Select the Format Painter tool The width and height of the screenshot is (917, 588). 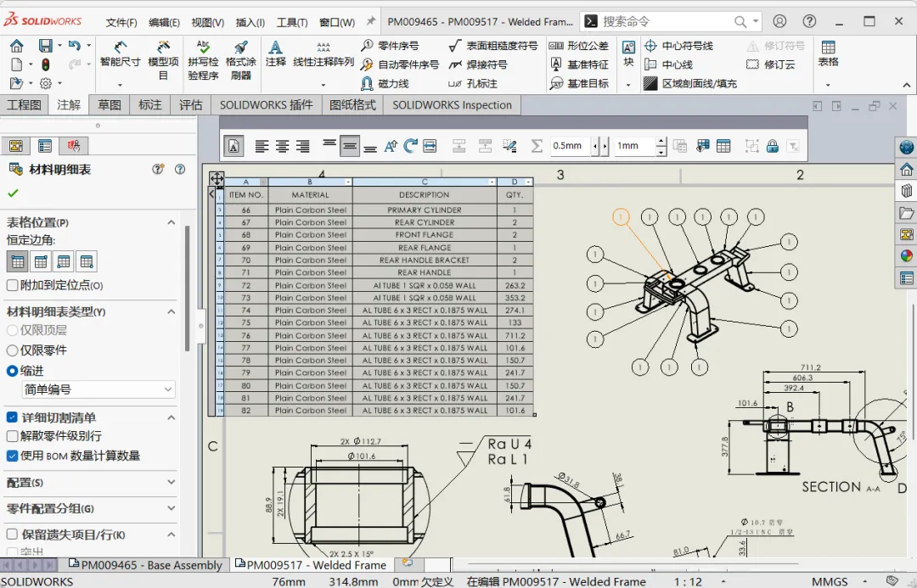pos(241,59)
